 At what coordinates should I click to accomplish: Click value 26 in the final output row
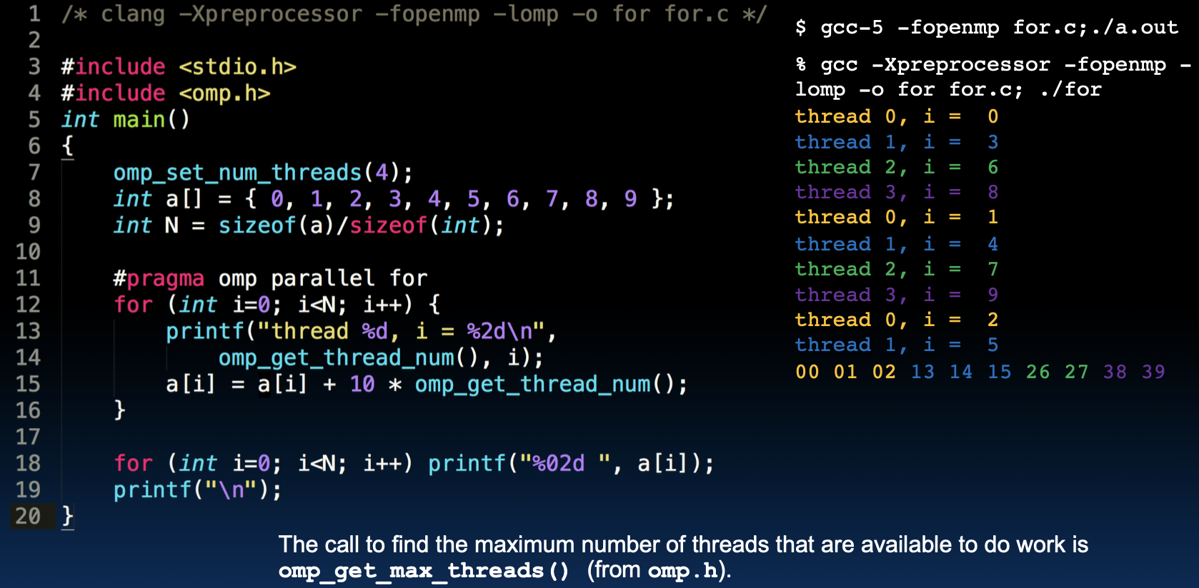click(1038, 372)
